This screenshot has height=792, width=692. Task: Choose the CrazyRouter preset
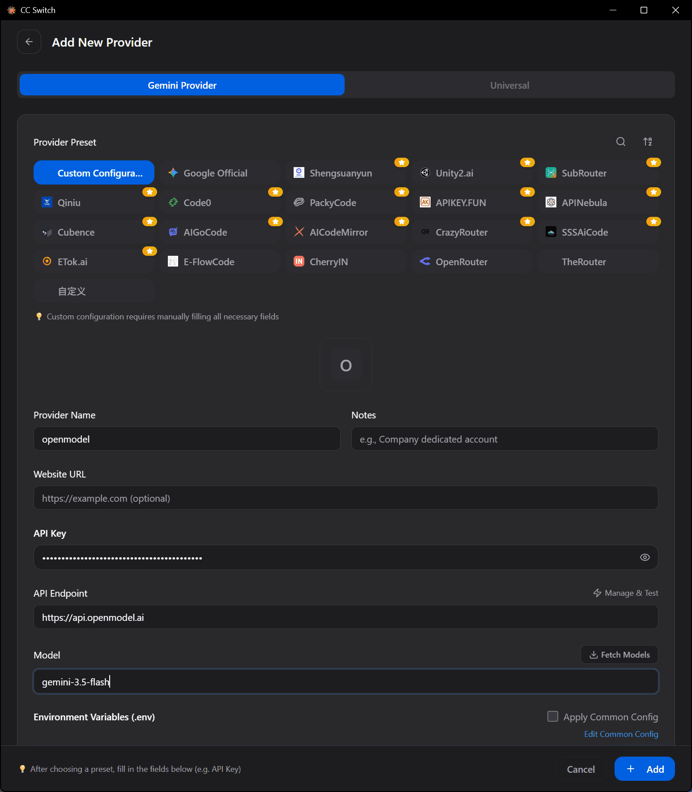[472, 232]
